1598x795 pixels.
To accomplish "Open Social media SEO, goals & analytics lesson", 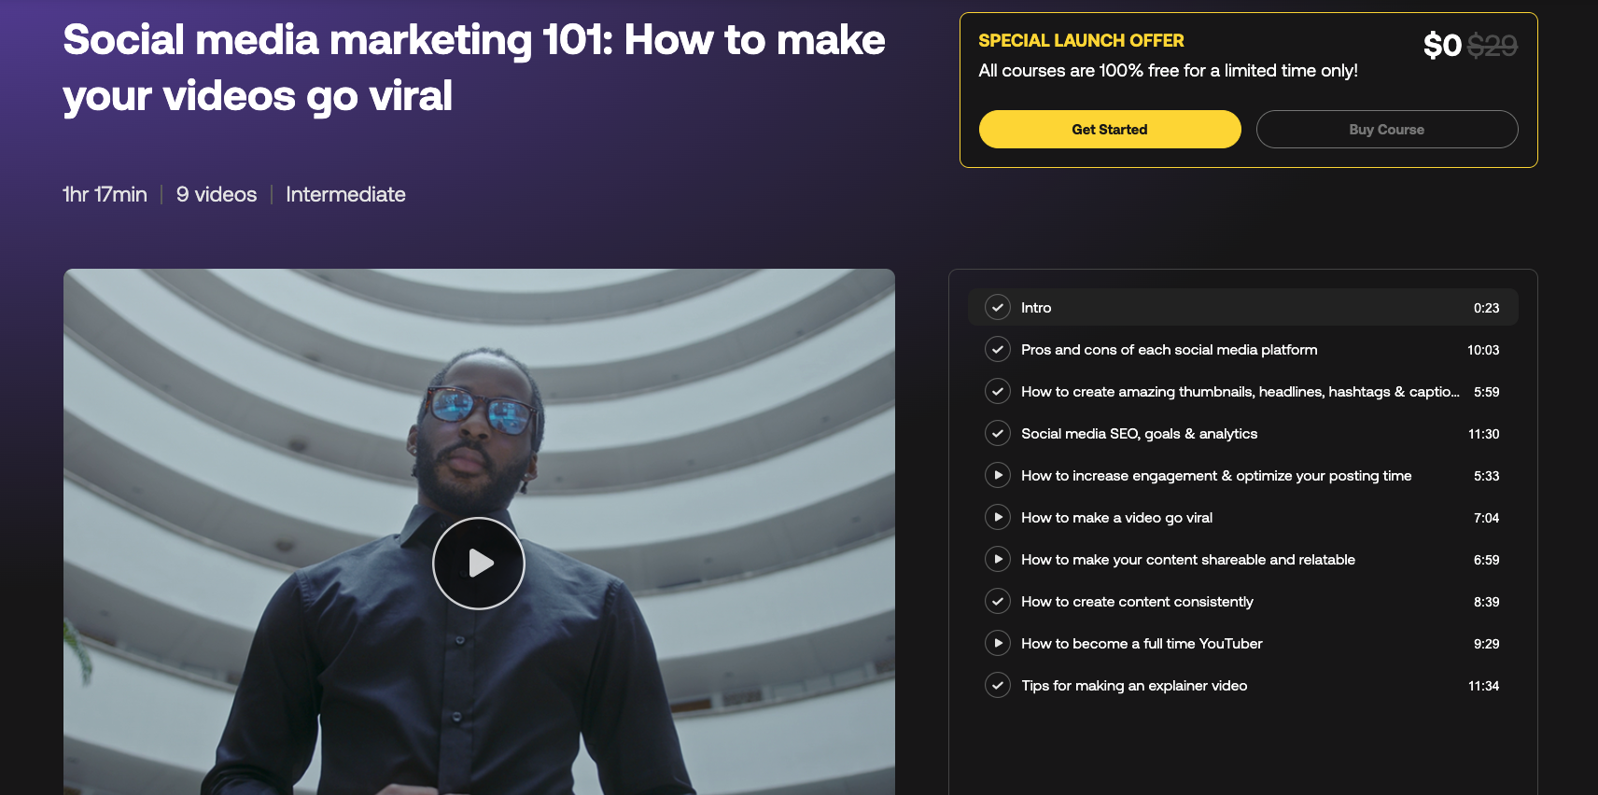I will 1139,434.
